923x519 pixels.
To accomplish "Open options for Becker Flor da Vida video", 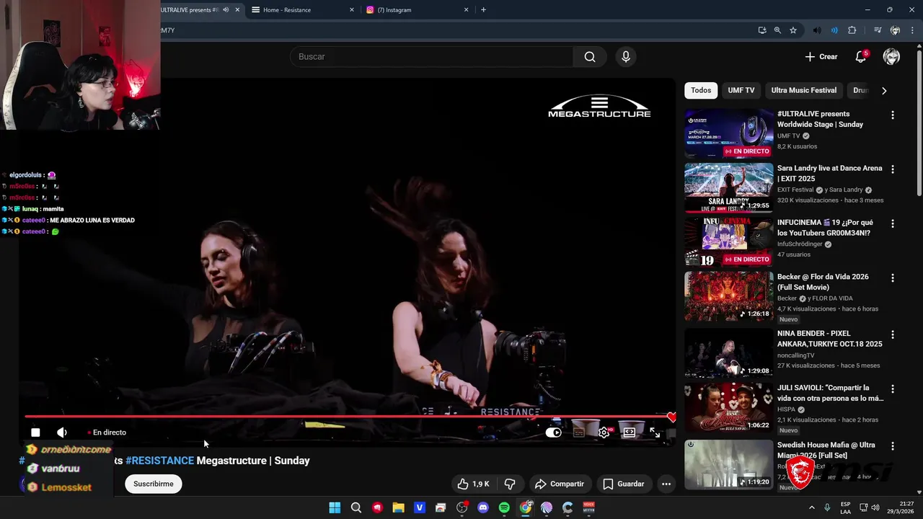I will coord(893,278).
